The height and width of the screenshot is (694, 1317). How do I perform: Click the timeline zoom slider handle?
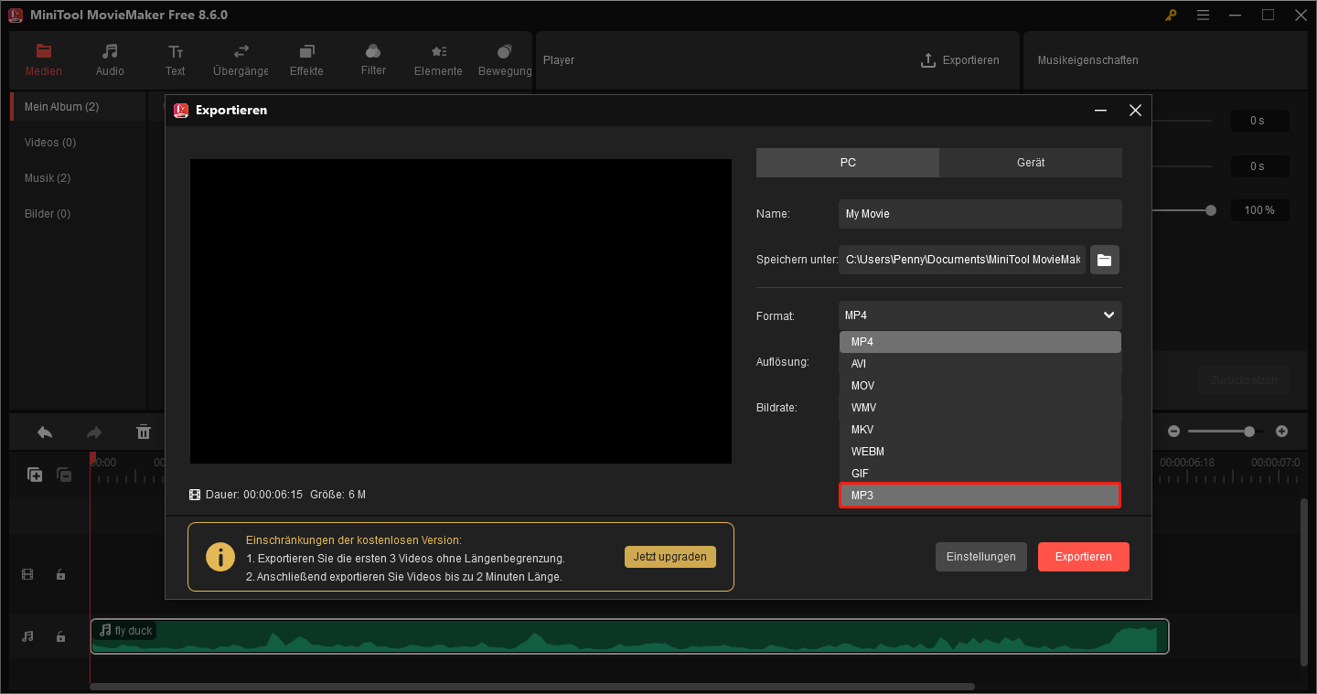click(1248, 432)
